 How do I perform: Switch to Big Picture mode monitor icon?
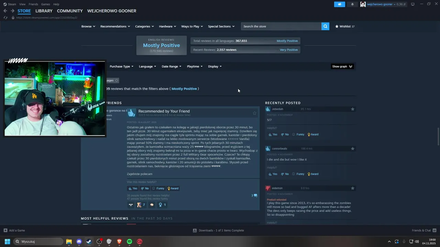(x=412, y=4)
